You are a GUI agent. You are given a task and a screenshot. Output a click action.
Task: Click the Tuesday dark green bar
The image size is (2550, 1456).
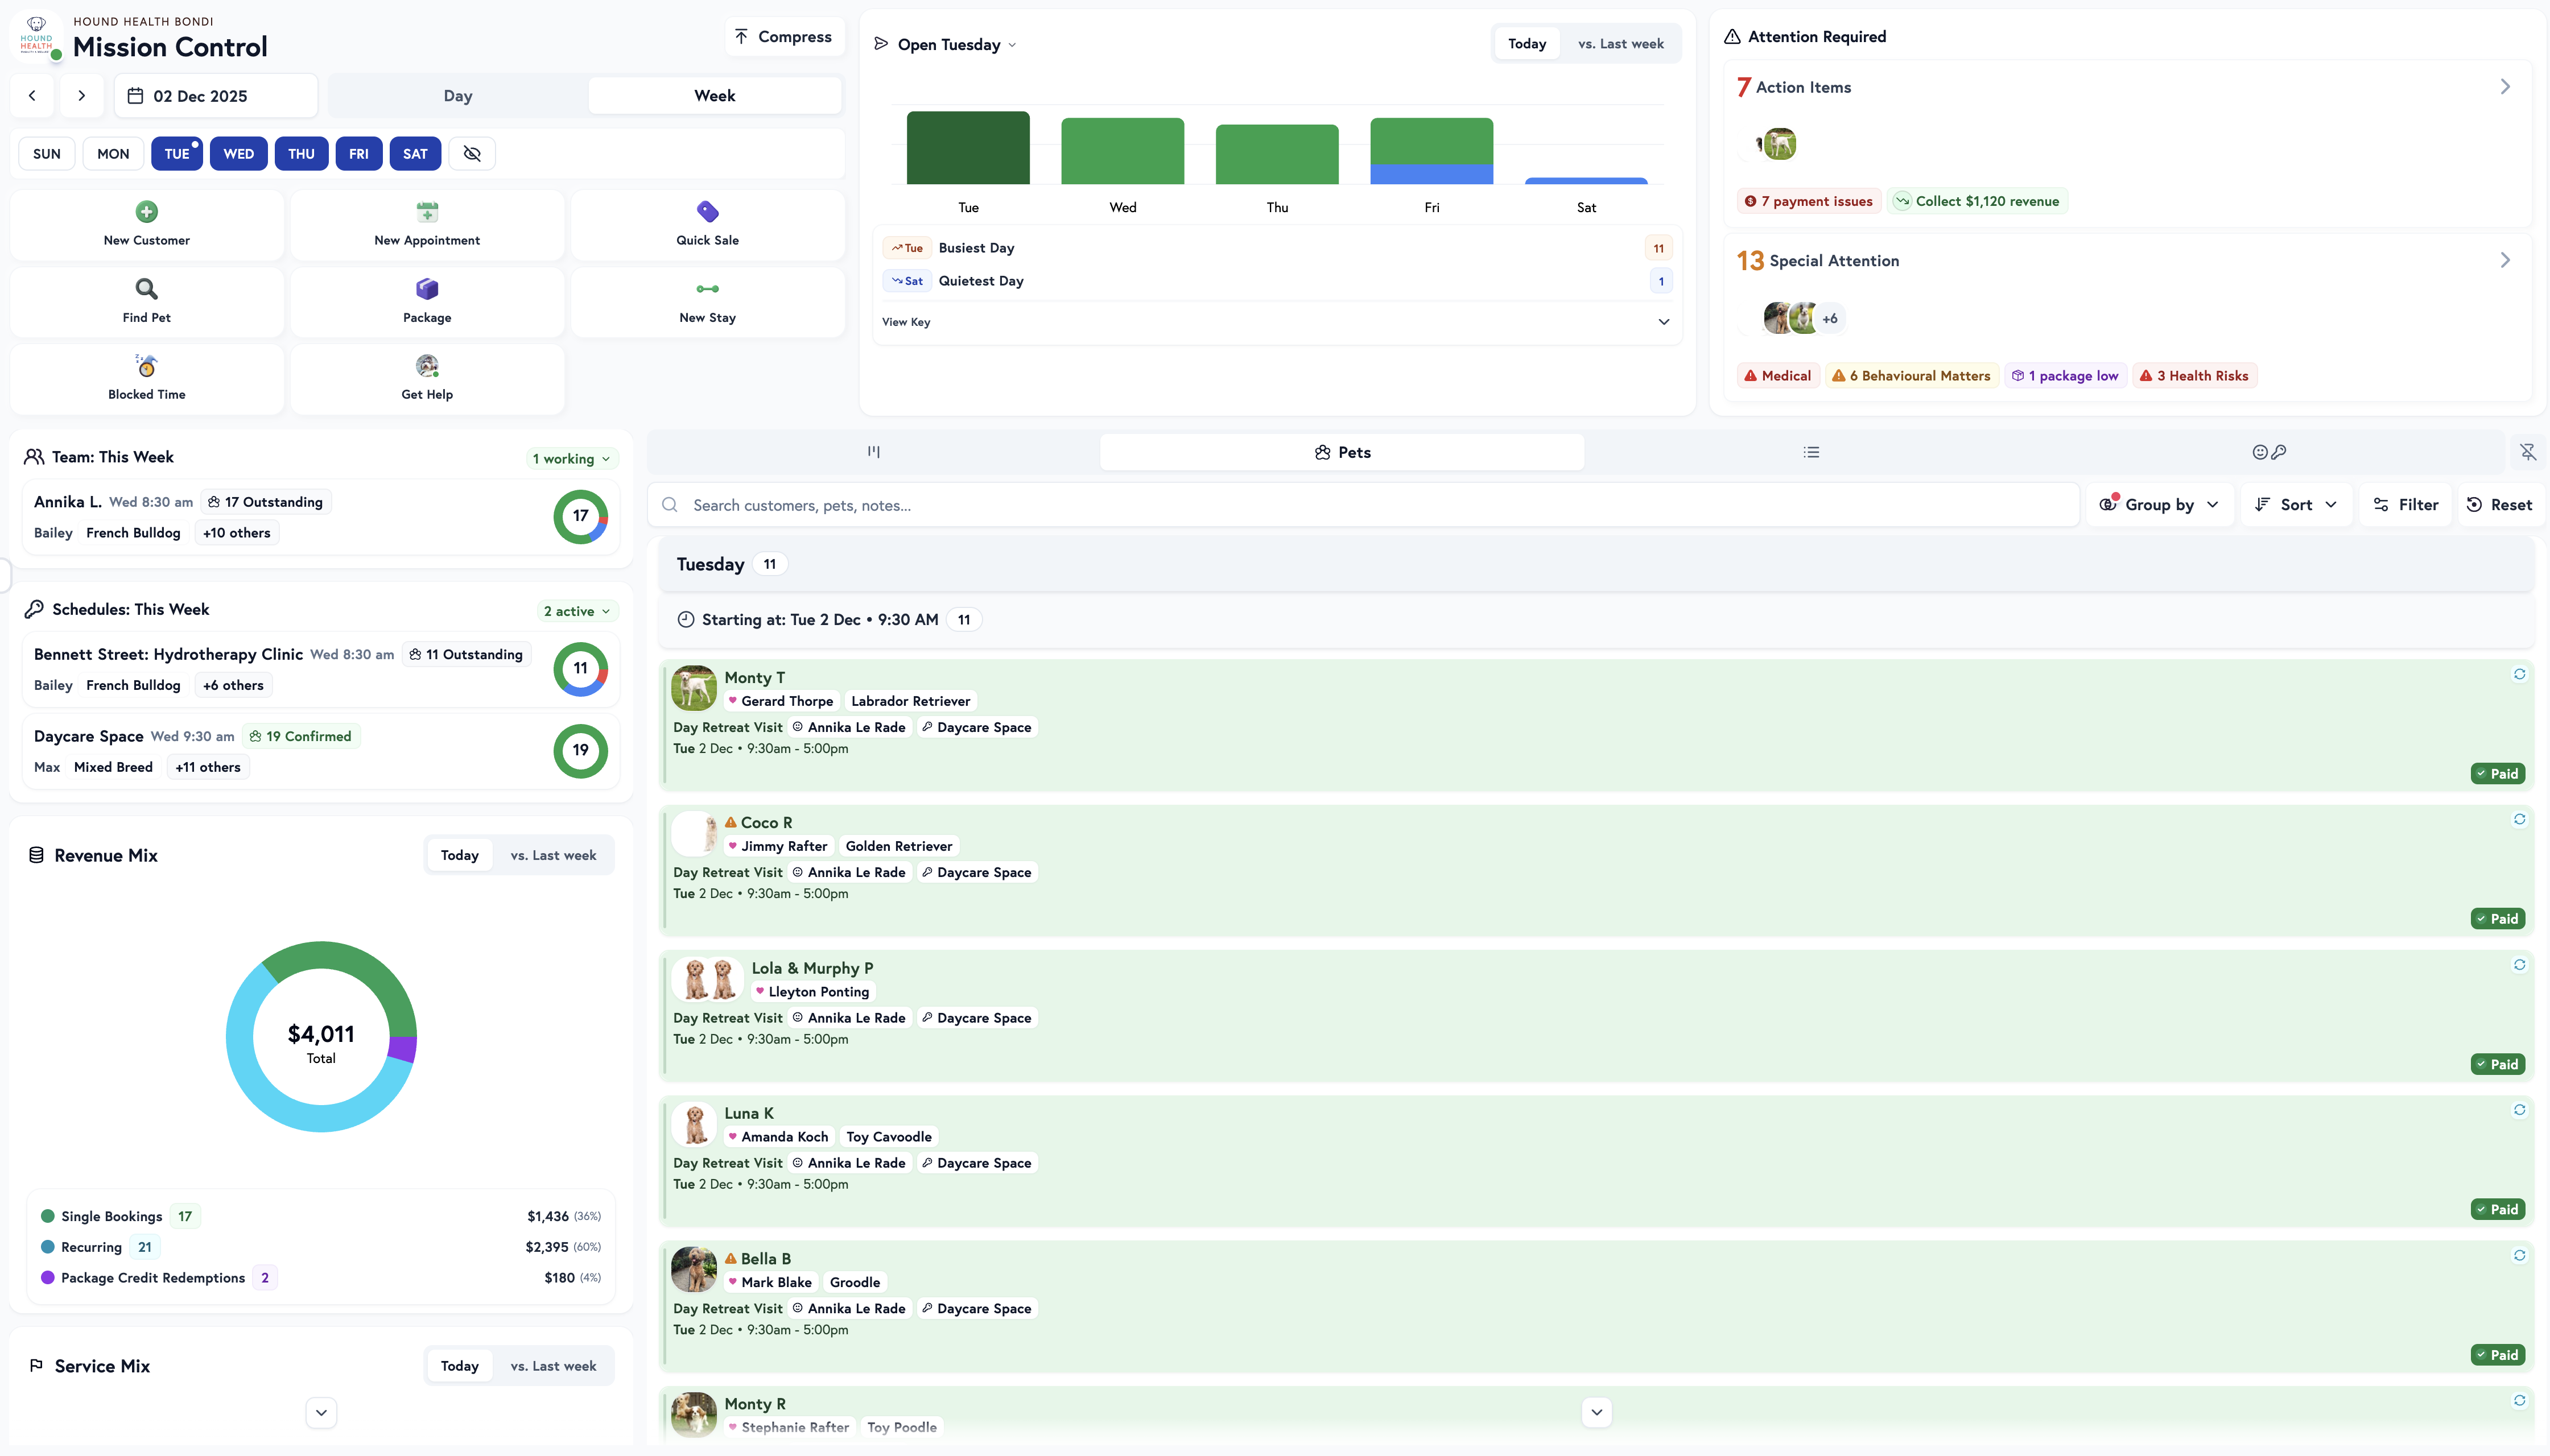[x=967, y=148]
